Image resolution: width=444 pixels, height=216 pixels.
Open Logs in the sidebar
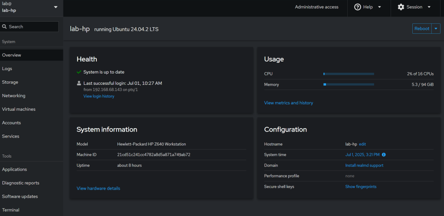tap(7, 68)
